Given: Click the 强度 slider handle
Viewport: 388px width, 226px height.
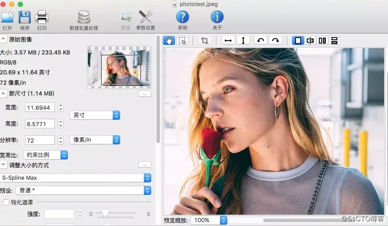Looking at the screenshot, I should coord(105,213).
